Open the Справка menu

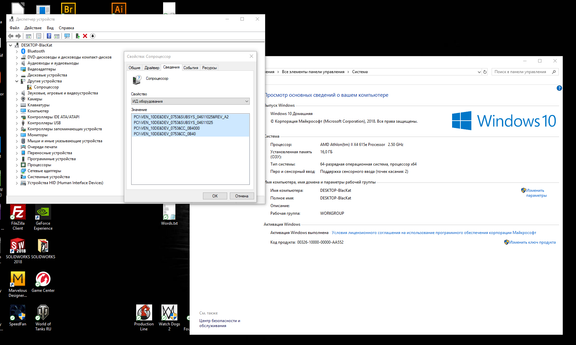[66, 28]
